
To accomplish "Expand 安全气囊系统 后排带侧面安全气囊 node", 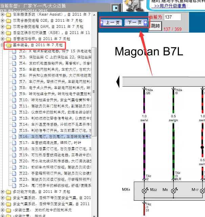I will pos(2,204).
